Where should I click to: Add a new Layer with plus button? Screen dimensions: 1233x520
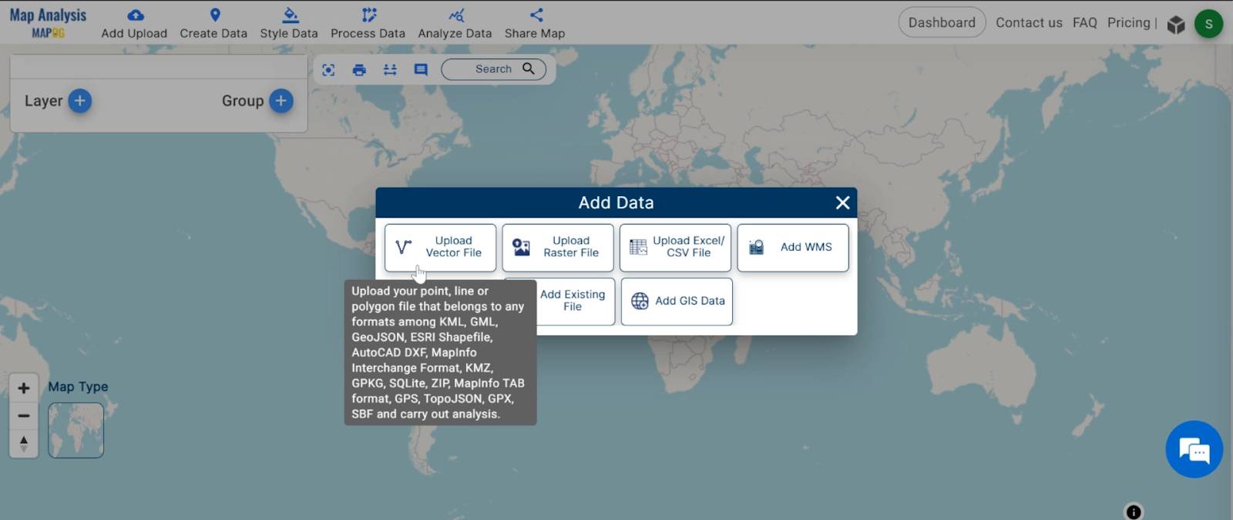[x=80, y=101]
